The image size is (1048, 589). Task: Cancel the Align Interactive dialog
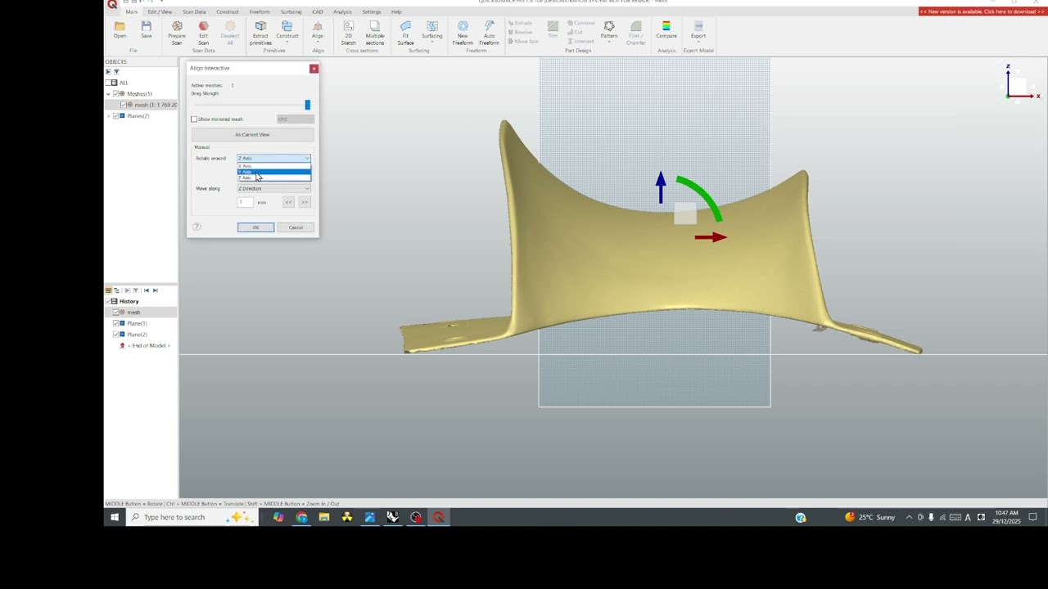point(296,227)
